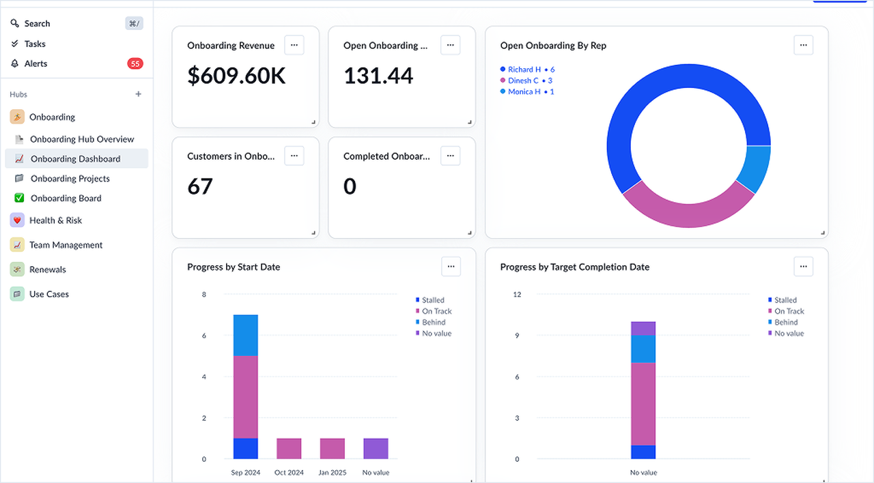
Task: Toggle On Track in Target Completion Date legend
Action: pos(786,311)
